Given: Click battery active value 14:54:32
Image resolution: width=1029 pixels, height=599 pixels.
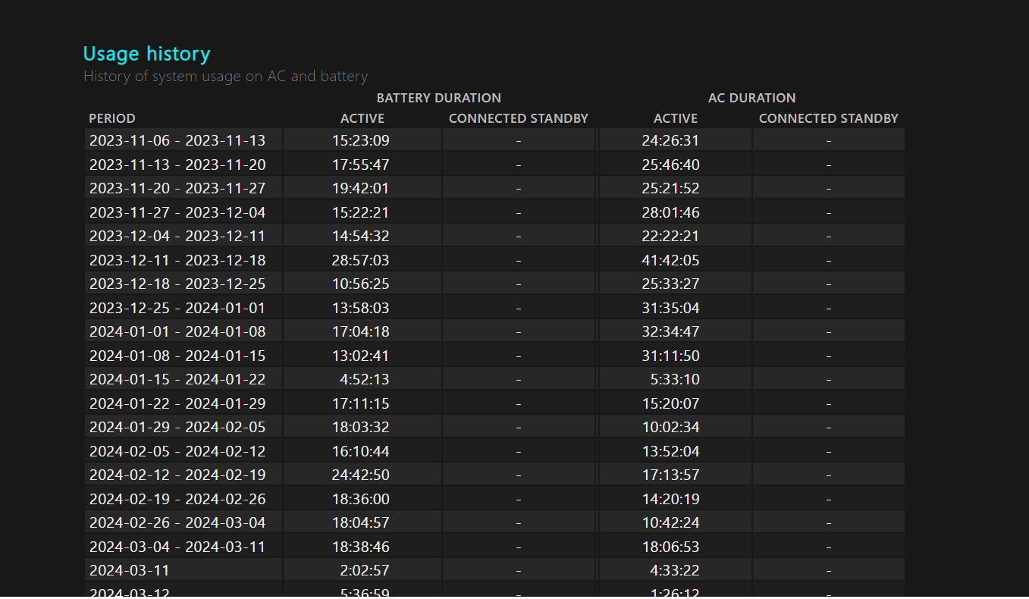Looking at the screenshot, I should (x=361, y=236).
